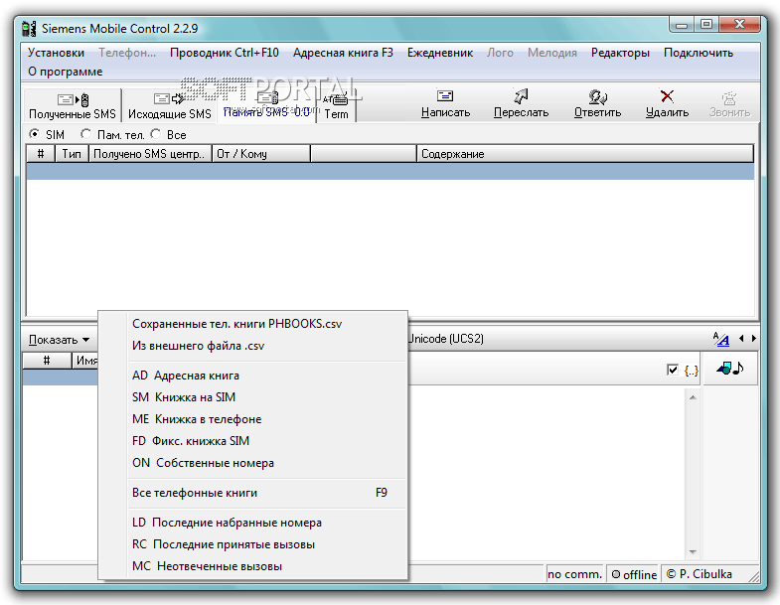780x605 pixels.
Task: Open the О программе menu
Action: tap(66, 72)
